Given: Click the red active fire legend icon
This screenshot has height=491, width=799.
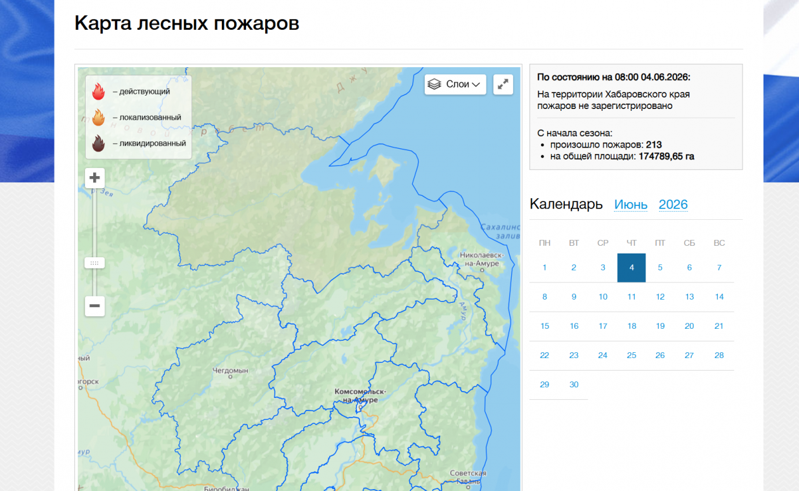Looking at the screenshot, I should point(98,92).
